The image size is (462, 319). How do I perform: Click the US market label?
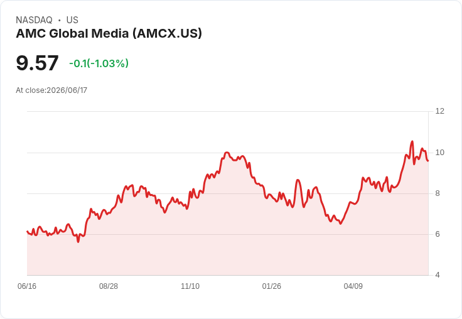point(72,20)
